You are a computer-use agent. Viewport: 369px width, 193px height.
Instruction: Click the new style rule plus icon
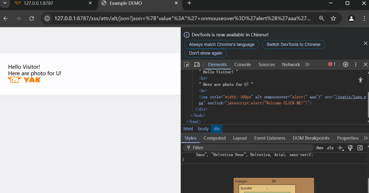pyautogui.click(x=341, y=148)
